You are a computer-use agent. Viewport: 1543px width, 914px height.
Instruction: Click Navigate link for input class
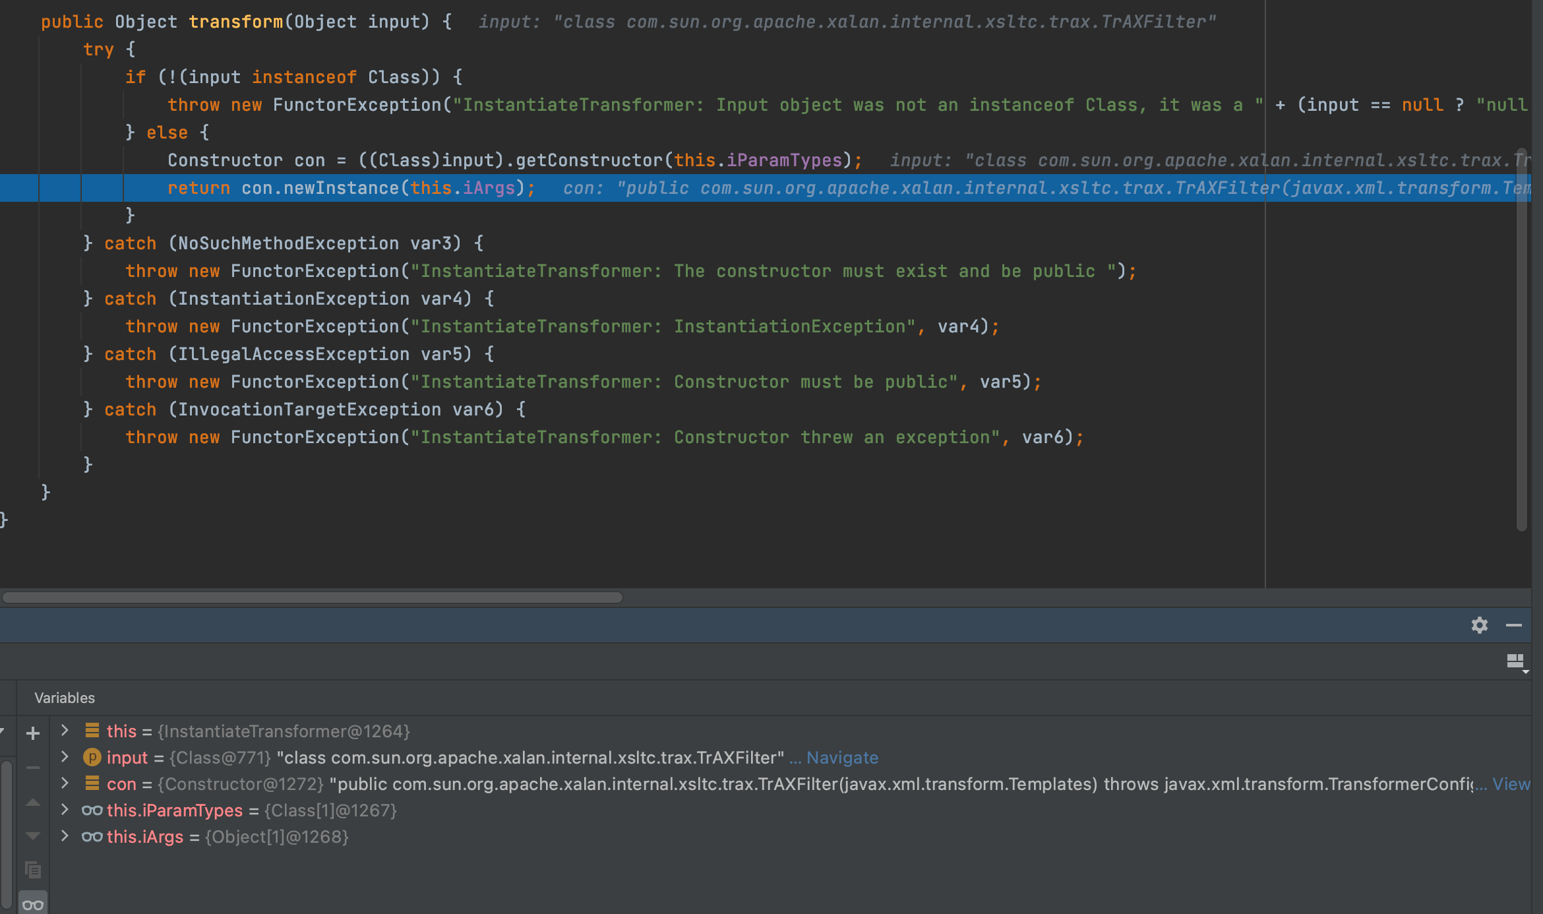842,758
